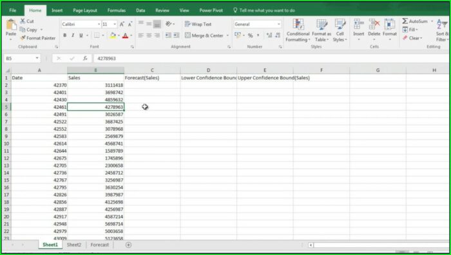Switch to the Sheet2 tab

tap(74, 245)
